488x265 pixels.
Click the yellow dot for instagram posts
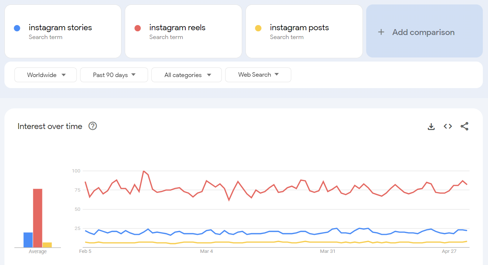(258, 28)
